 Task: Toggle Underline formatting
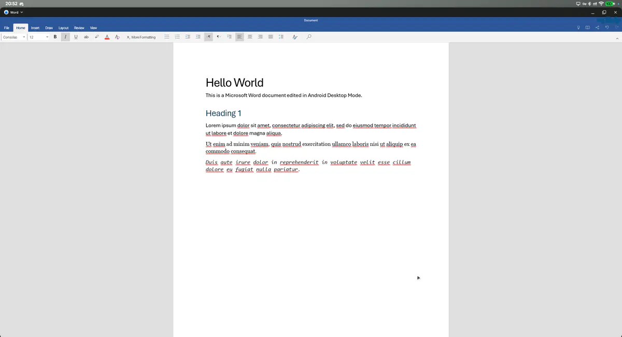click(x=76, y=37)
